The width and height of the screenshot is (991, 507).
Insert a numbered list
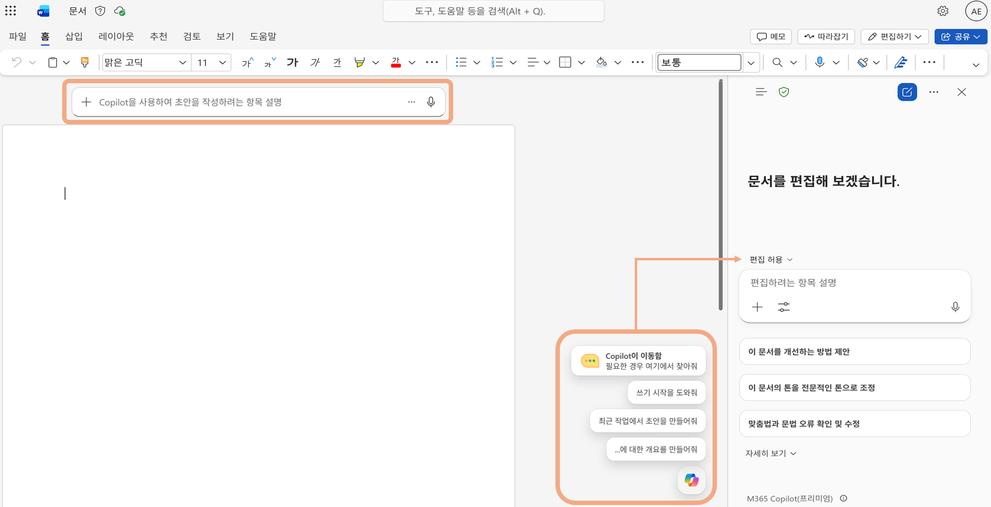(x=497, y=62)
